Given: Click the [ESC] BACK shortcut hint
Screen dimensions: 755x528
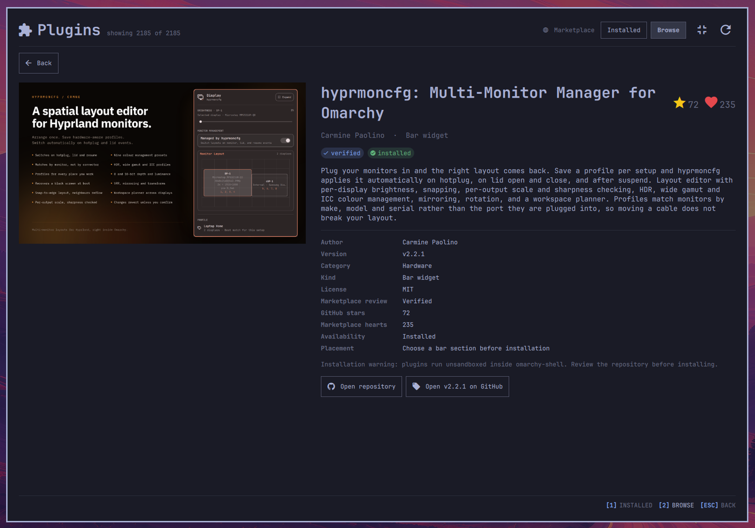Looking at the screenshot, I should [718, 505].
